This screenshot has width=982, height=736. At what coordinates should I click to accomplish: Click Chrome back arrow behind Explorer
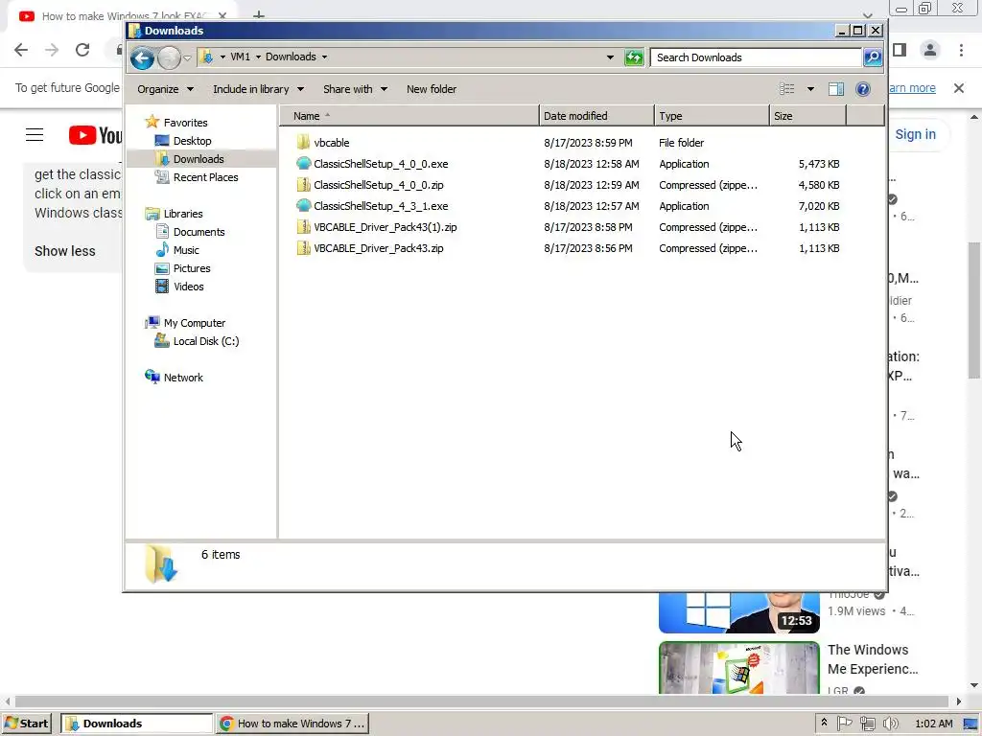pos(21,50)
